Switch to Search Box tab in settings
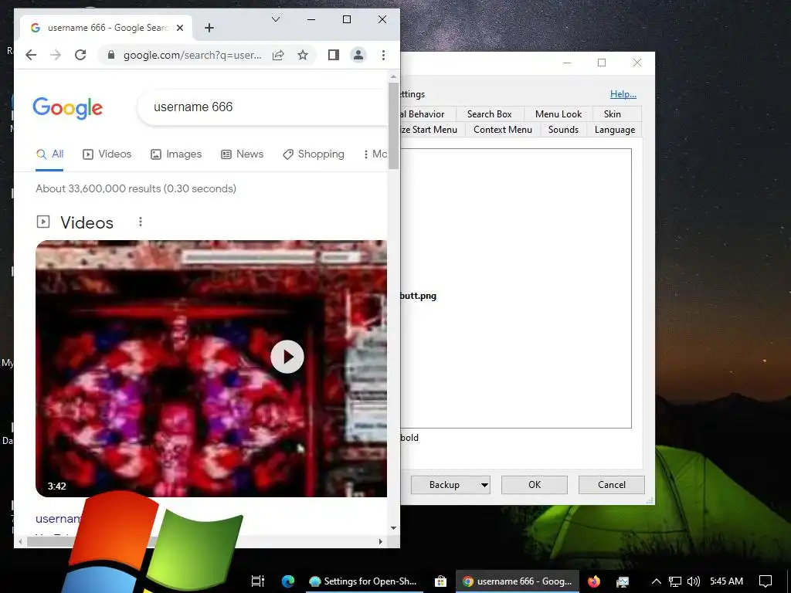Viewport: 791px width, 593px height. pyautogui.click(x=489, y=114)
